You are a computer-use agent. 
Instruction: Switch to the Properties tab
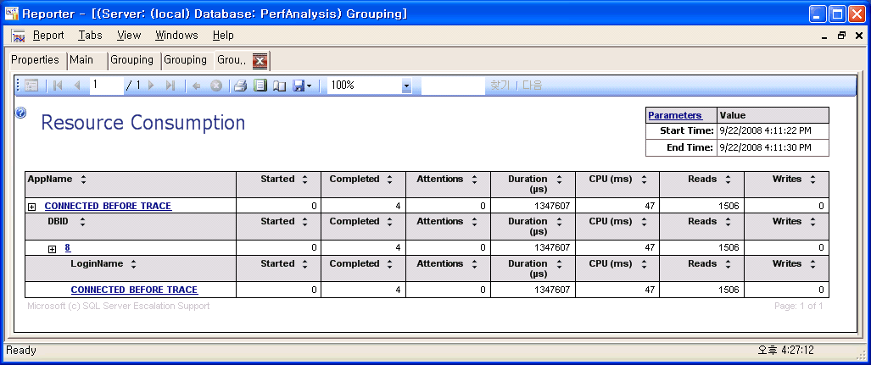(36, 60)
